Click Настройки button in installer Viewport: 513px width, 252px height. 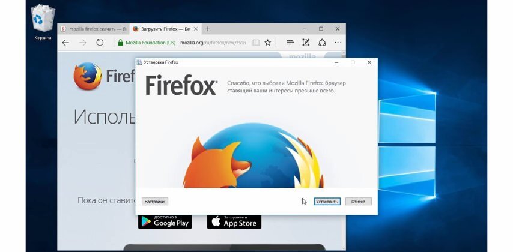[x=155, y=202]
